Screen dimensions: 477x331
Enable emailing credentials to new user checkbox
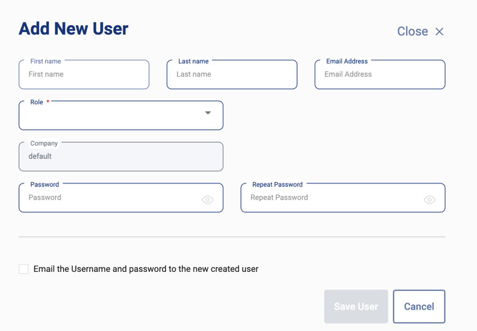(24, 269)
